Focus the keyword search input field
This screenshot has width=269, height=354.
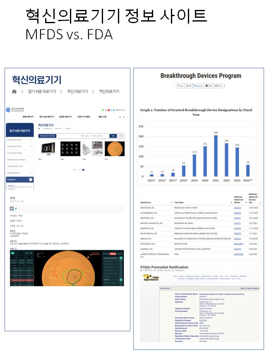99,136
